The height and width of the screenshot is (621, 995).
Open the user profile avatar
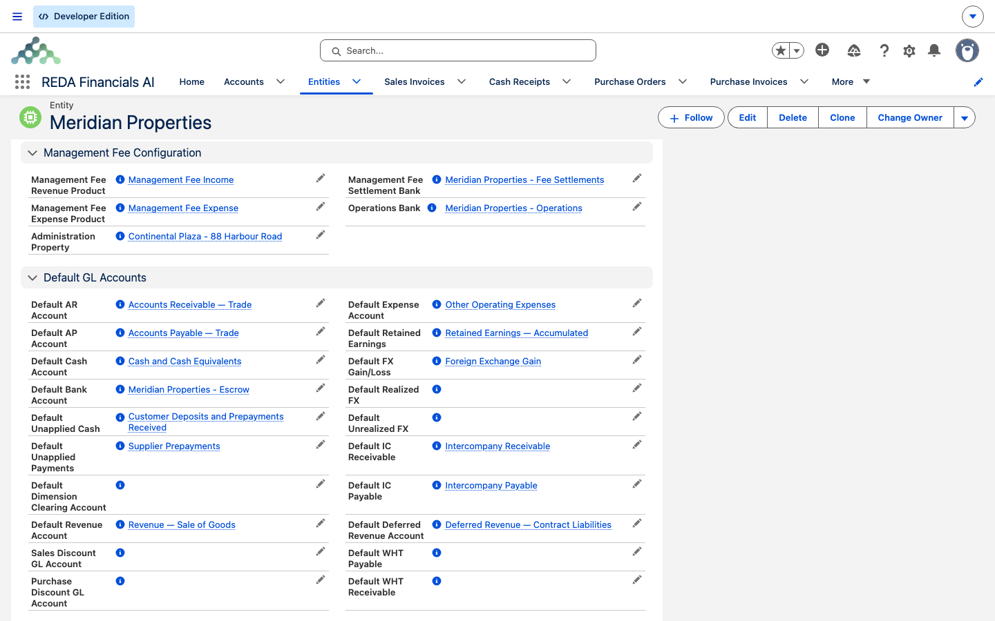point(967,50)
